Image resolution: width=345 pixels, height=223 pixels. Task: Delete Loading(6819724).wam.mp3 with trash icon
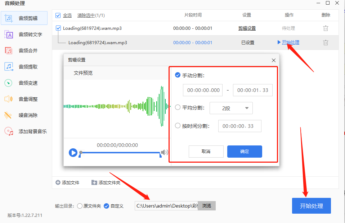click(326, 28)
